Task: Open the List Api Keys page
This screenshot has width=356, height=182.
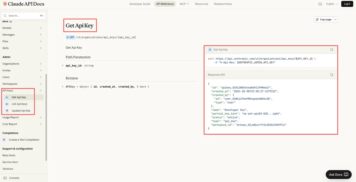Action: pos(19,104)
